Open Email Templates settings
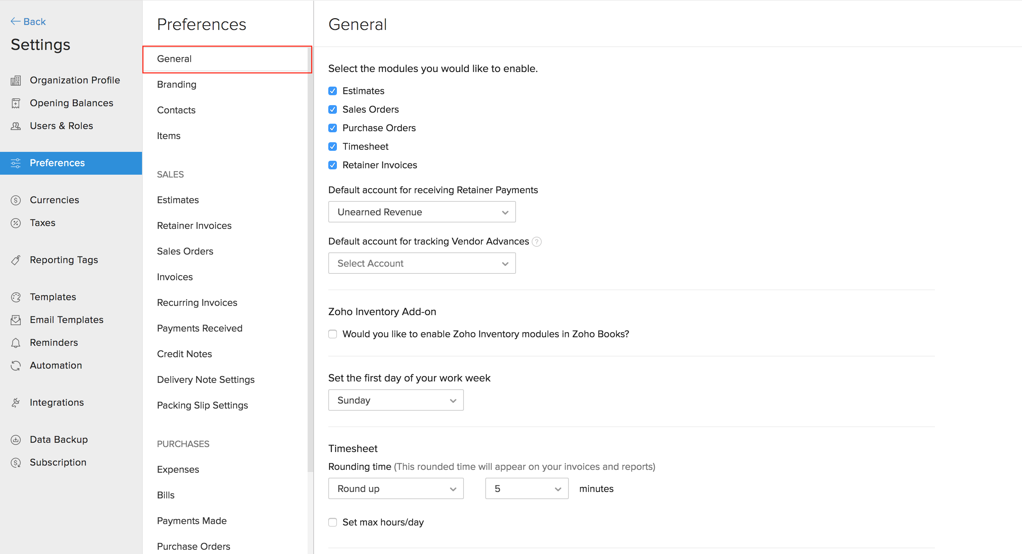The height and width of the screenshot is (554, 1022). pyautogui.click(x=66, y=320)
